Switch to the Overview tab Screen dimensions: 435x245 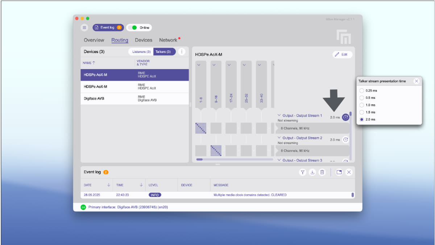pyautogui.click(x=94, y=40)
